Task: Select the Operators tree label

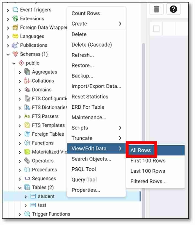Action: [43, 161]
